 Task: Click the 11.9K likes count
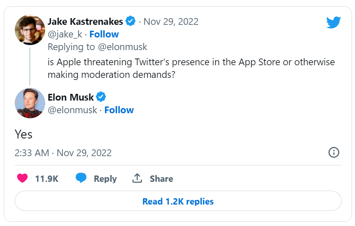tap(46, 179)
